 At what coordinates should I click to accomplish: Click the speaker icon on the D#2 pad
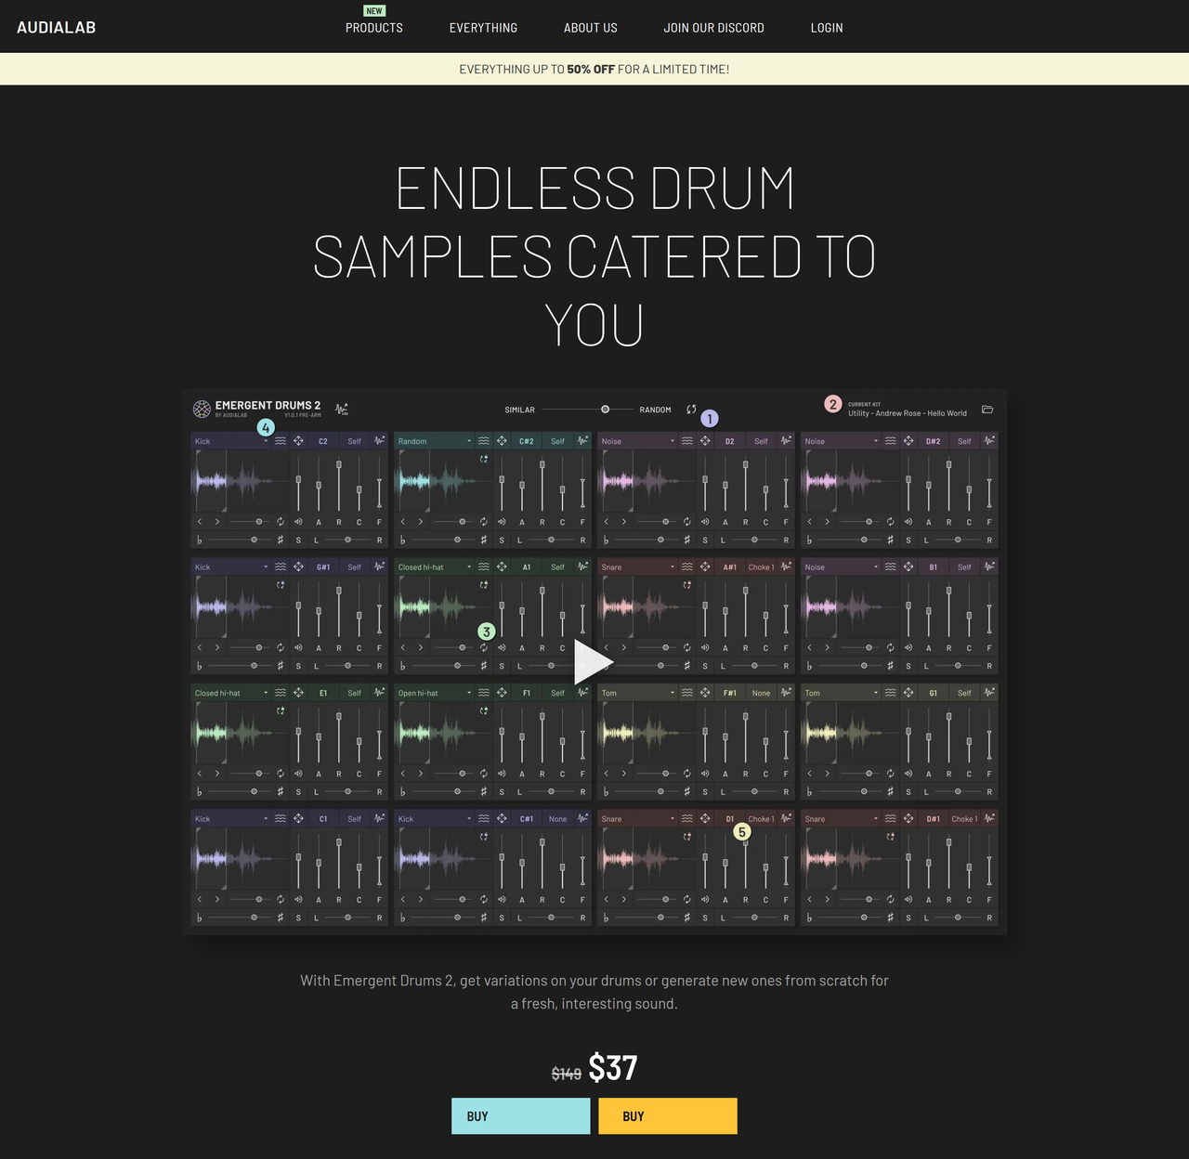coord(908,522)
